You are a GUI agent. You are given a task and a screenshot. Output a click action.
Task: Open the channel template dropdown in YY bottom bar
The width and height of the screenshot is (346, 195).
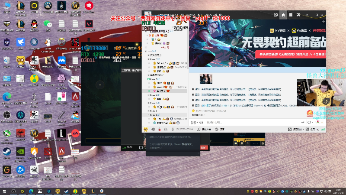pos(296,129)
